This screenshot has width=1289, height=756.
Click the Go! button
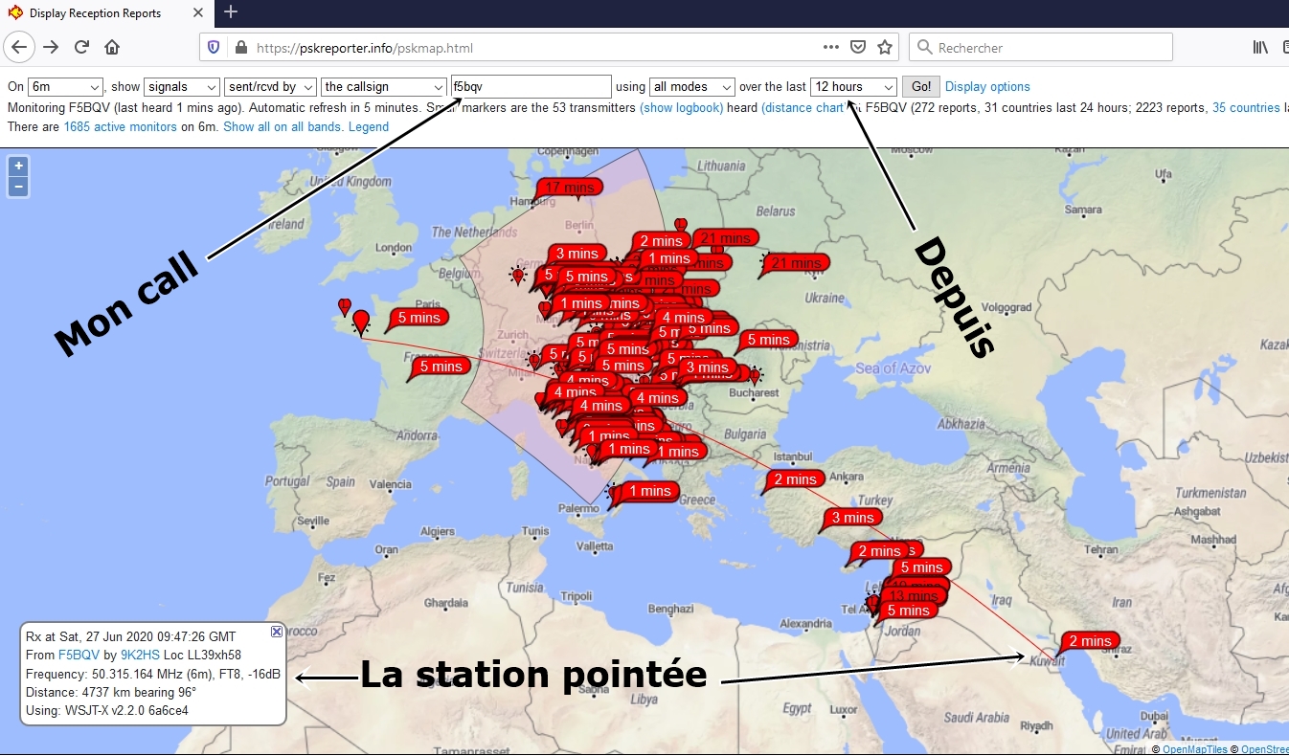(921, 87)
